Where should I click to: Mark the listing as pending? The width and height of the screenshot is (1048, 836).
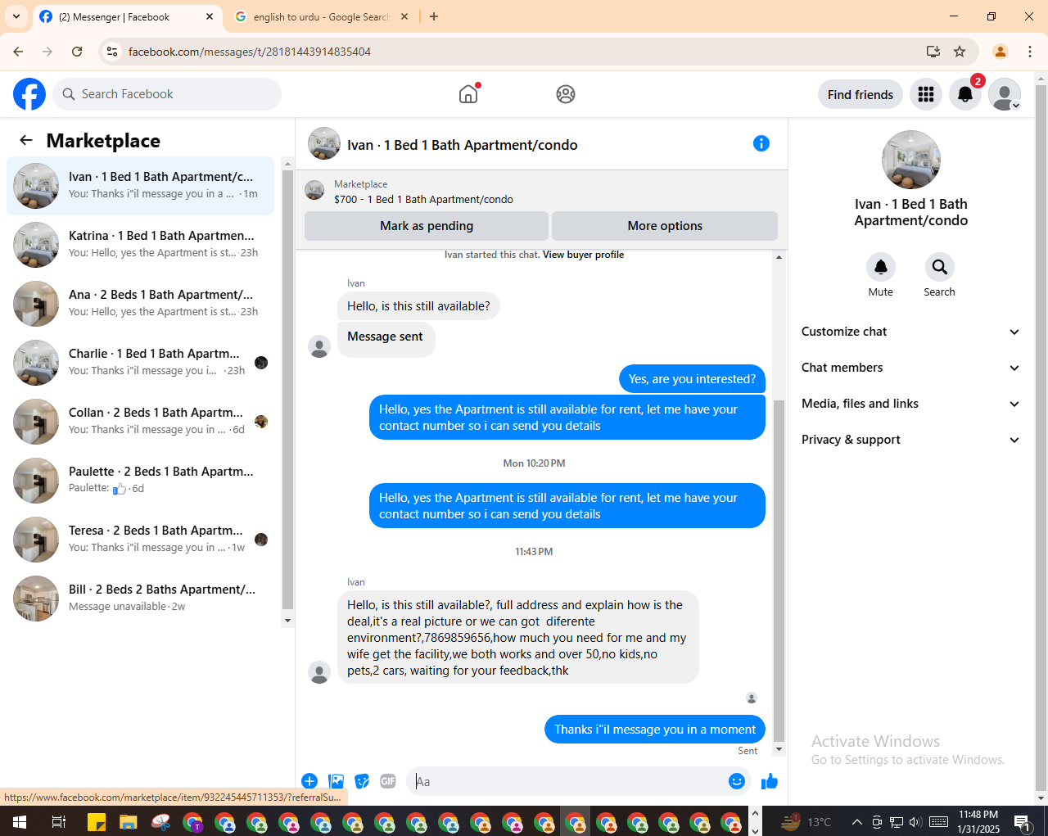427,226
